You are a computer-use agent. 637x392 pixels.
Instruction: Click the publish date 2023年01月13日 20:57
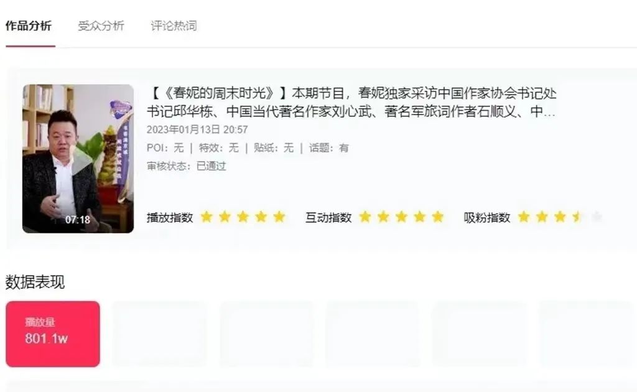(197, 129)
